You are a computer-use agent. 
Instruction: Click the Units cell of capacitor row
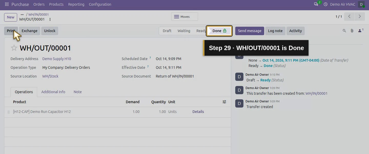(x=172, y=112)
